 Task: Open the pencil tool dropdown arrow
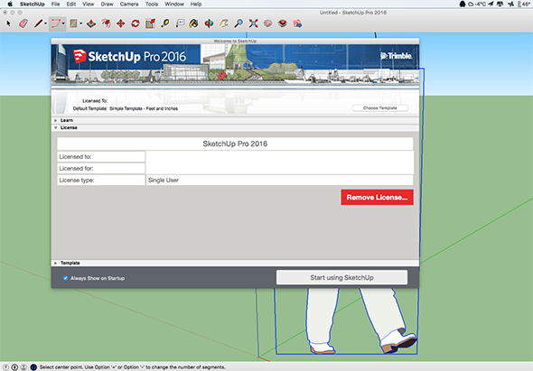[45, 23]
